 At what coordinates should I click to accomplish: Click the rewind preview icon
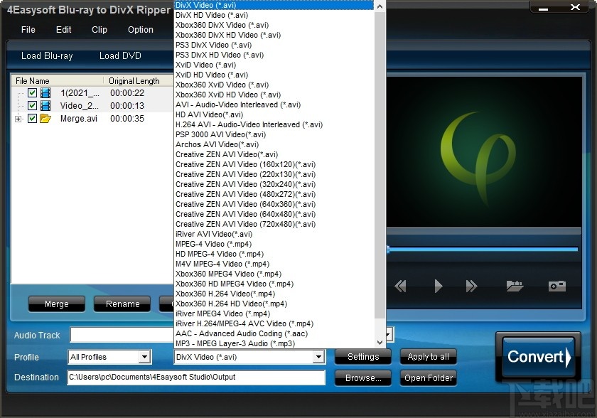pyautogui.click(x=401, y=286)
